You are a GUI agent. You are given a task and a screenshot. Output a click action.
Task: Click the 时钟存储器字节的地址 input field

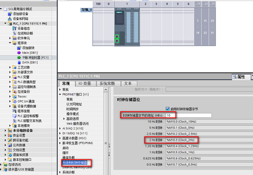(188, 115)
